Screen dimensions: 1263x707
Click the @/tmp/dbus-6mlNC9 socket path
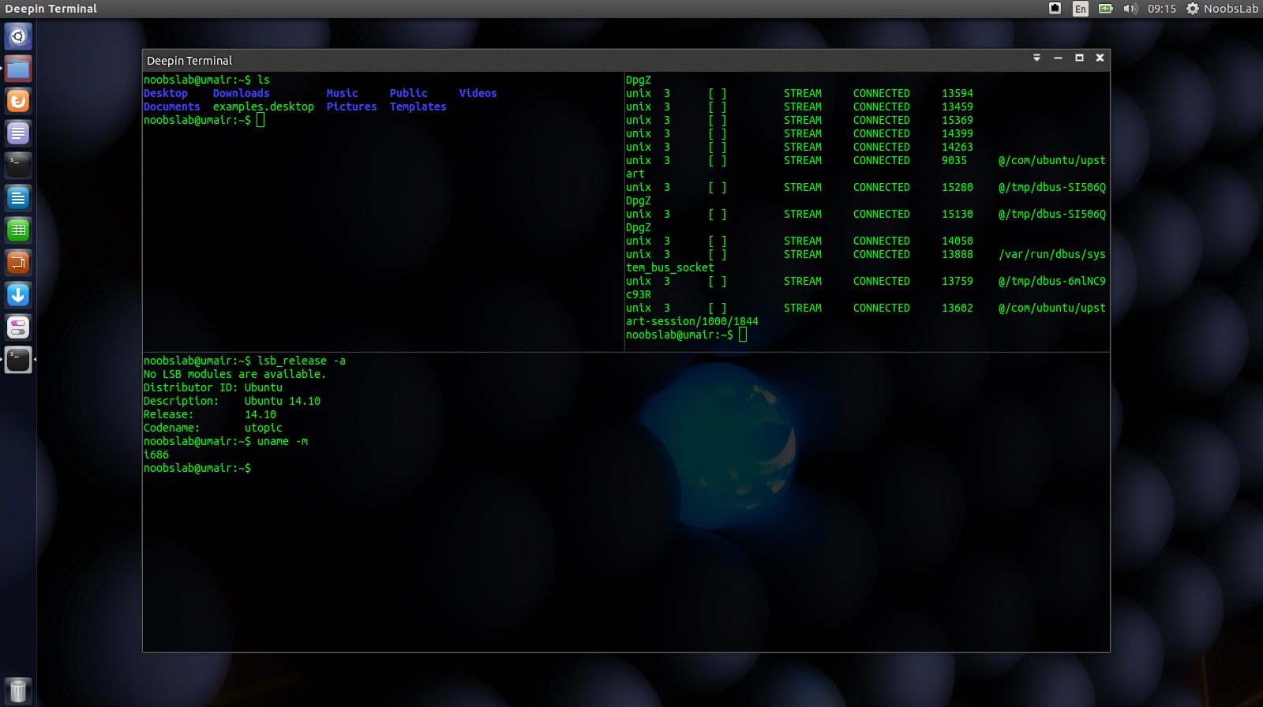click(1052, 281)
